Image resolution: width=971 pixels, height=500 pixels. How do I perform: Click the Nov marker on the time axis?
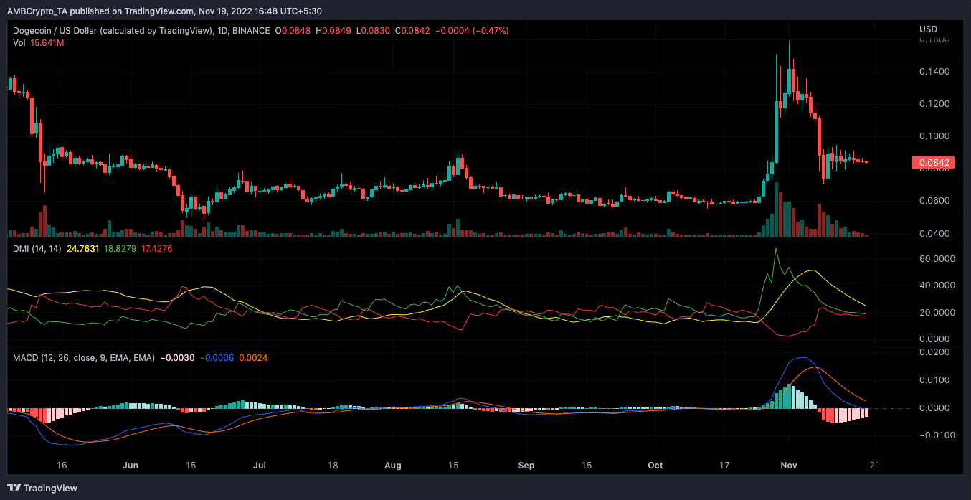788,465
